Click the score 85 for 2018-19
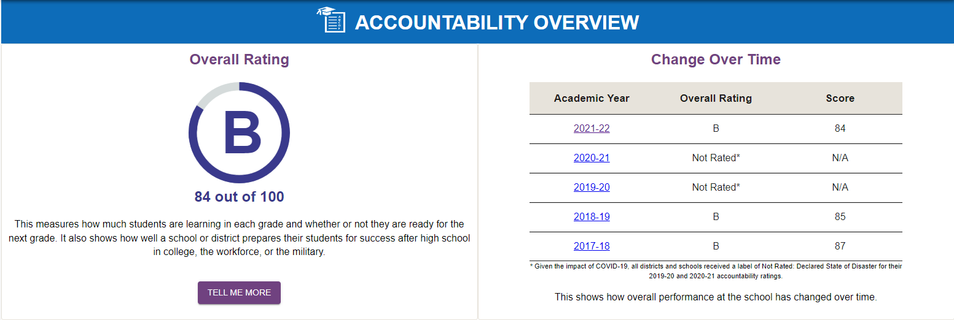 pos(840,217)
